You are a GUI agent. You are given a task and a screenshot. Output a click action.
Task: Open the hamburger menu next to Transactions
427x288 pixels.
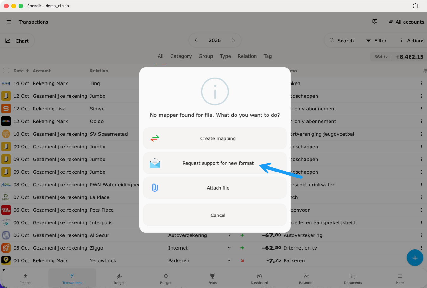(9, 22)
